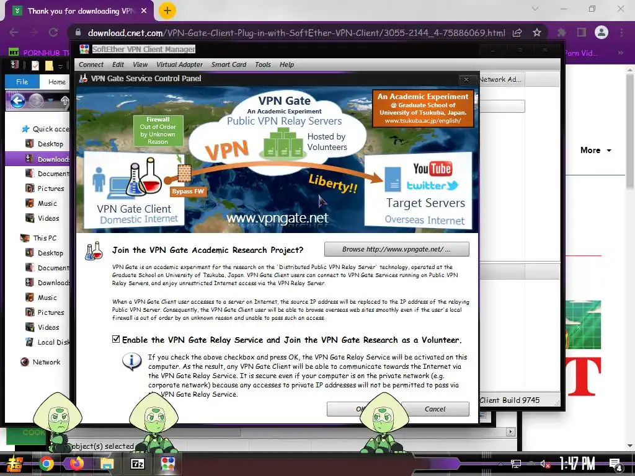Click the Chrome address bar URL
The width and height of the screenshot is (635, 476).
(x=296, y=33)
